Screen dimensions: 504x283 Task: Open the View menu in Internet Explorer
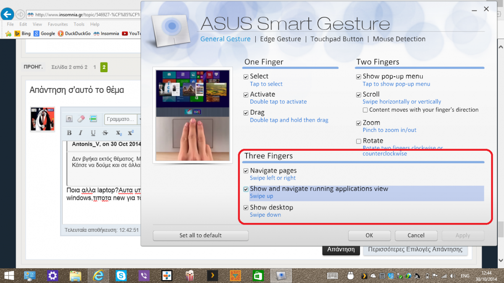coord(37,24)
